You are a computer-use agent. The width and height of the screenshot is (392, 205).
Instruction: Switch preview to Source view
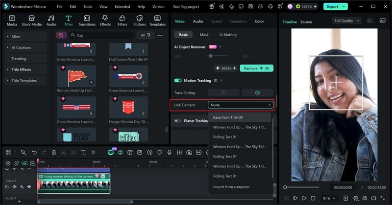tap(306, 22)
